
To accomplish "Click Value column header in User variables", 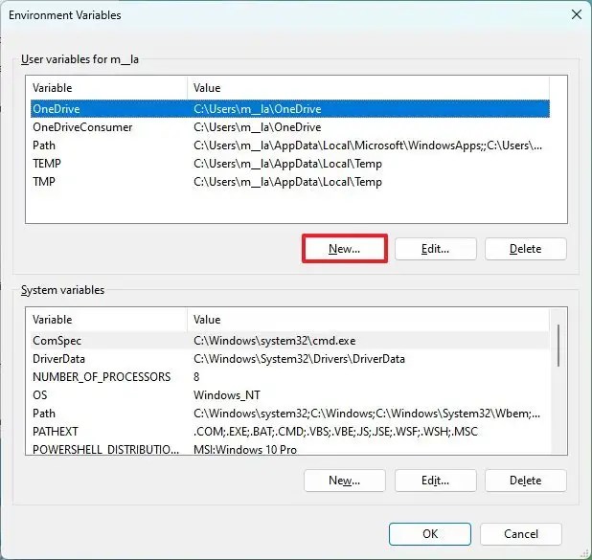I will tap(368, 88).
